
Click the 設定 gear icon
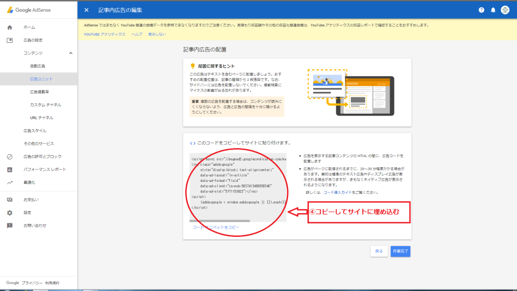10,213
